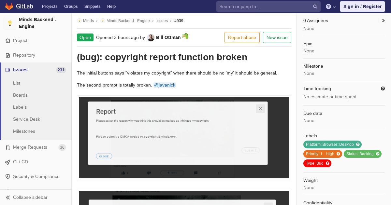Click the Minds Backend - Engine sidebar title
Image resolution: width=391 pixels, height=205 pixels.
37,23
